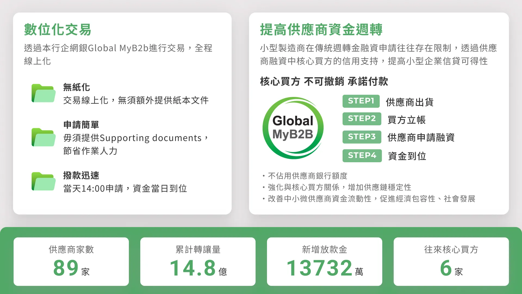The width and height of the screenshot is (522, 294).
Task: Click the line 交易線上化，無須額外提供紙本文件
Action: (136, 100)
